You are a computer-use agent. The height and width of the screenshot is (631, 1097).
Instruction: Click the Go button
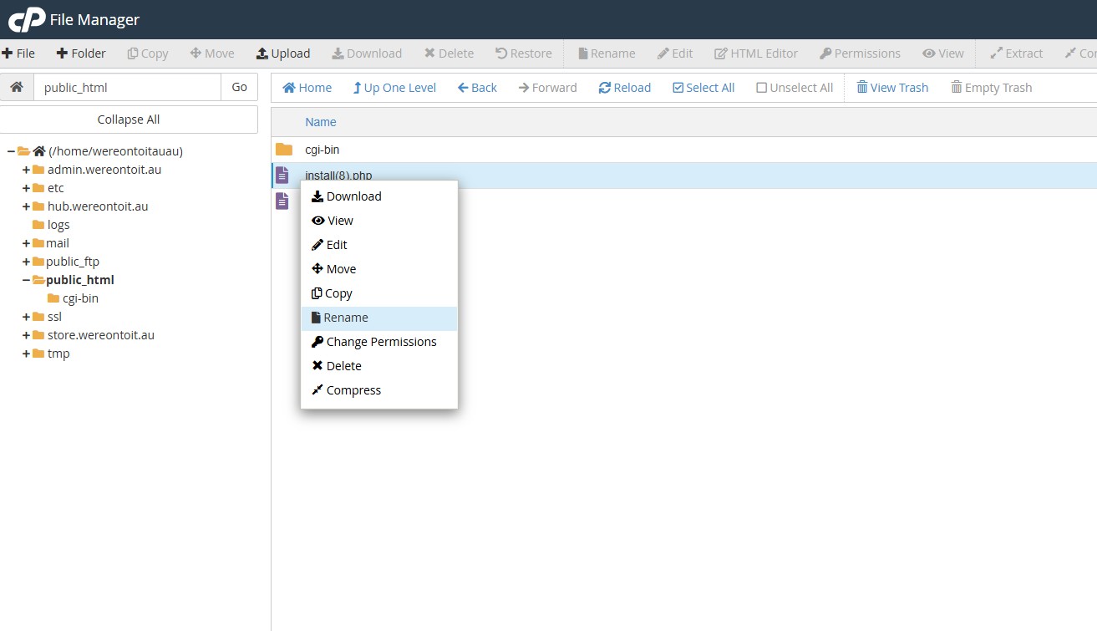[240, 87]
